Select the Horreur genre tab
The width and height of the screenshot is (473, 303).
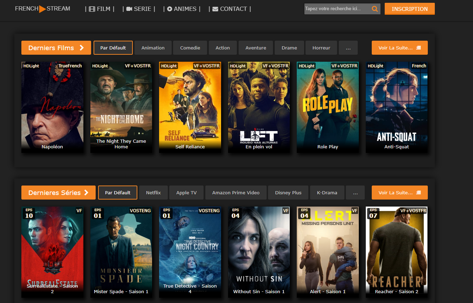[321, 48]
